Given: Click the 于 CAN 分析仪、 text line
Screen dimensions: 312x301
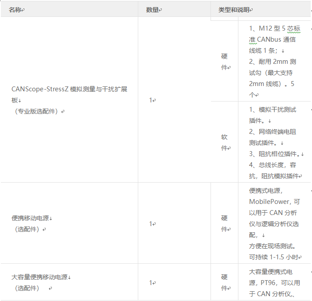Looking at the screenshot, I should (272, 294).
